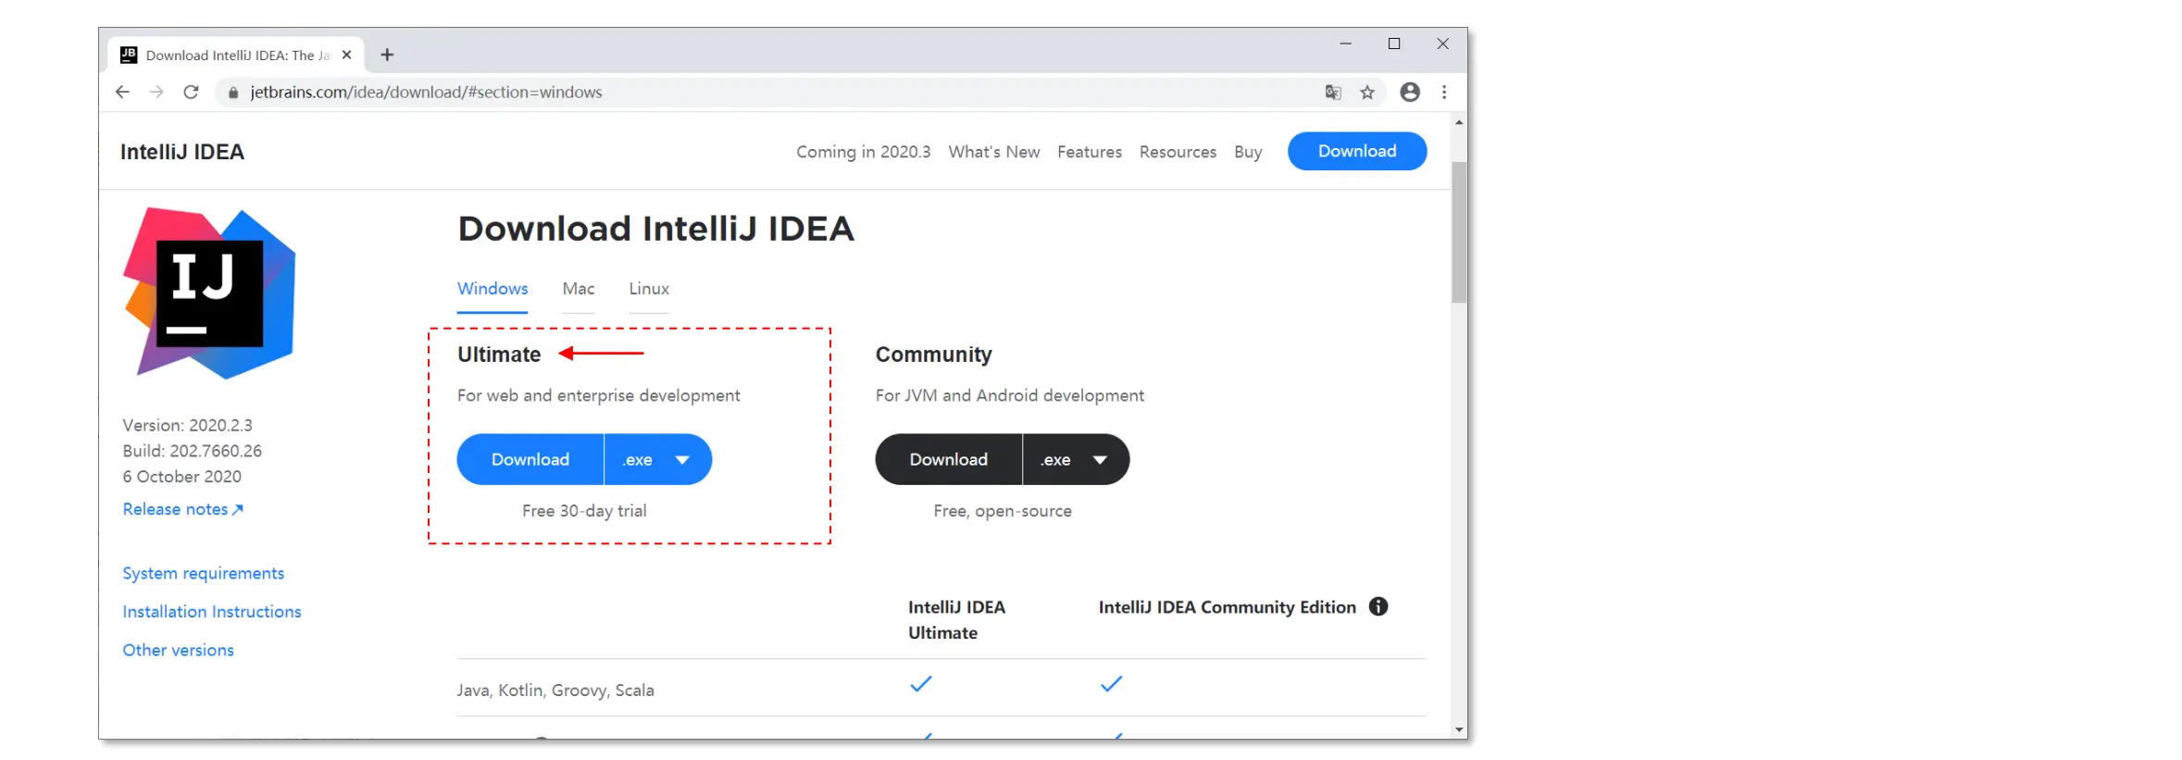The width and height of the screenshot is (2182, 760).
Task: Open the What's New page
Action: [x=994, y=152]
